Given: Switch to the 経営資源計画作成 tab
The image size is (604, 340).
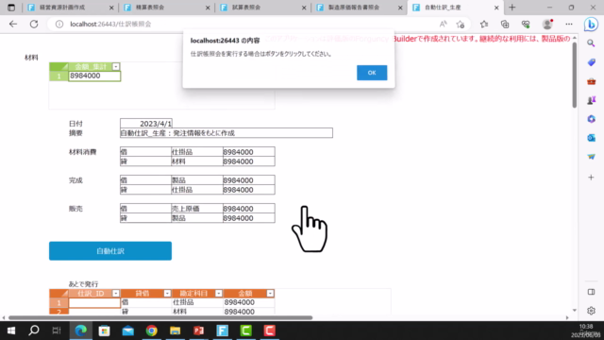Looking at the screenshot, I should click(61, 8).
